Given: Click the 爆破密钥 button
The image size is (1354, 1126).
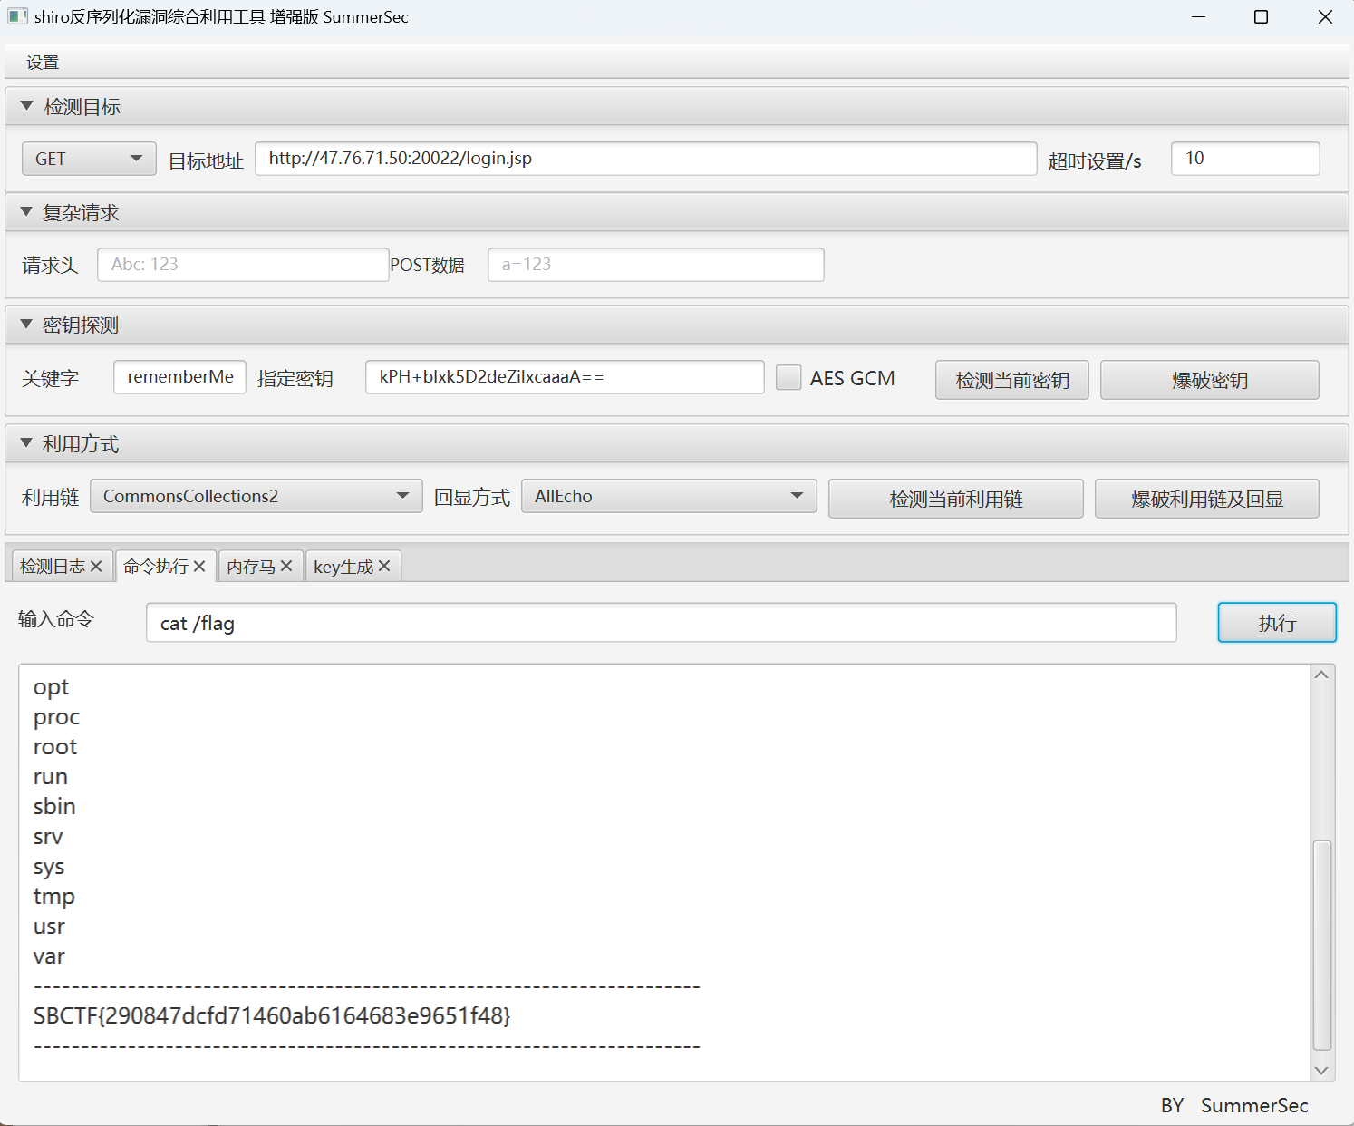Looking at the screenshot, I should pos(1210,380).
